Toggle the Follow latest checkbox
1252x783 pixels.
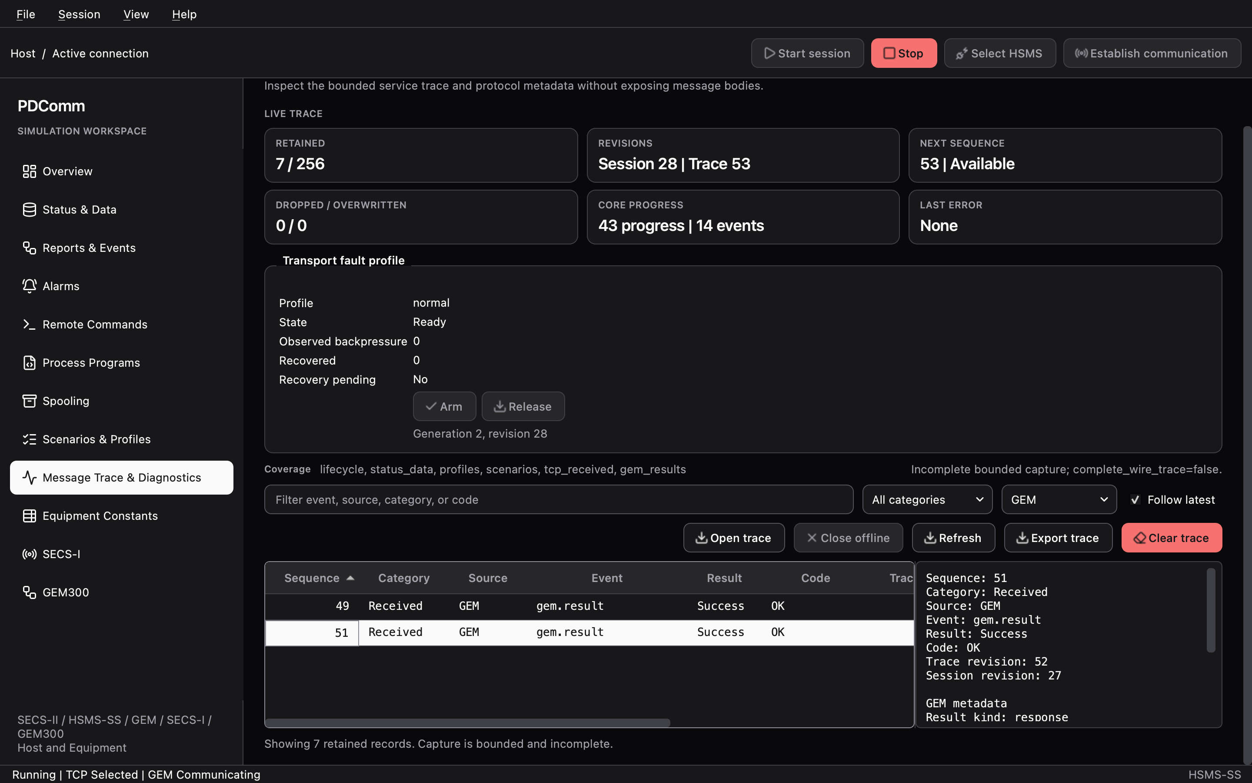(1135, 500)
